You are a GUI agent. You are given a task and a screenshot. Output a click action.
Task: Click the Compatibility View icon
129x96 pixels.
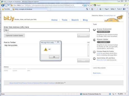tap(85, 5)
